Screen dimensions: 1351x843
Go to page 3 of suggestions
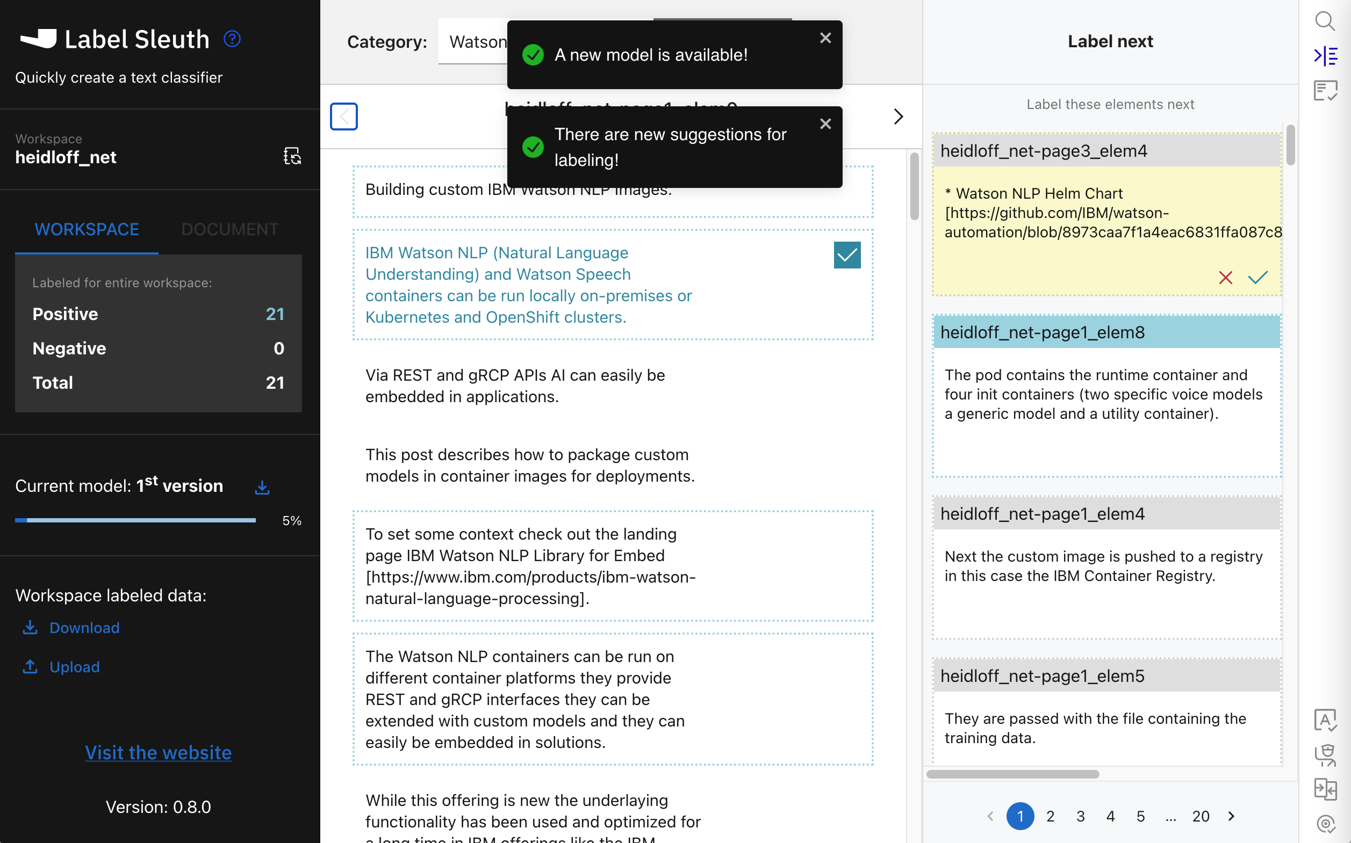1080,816
